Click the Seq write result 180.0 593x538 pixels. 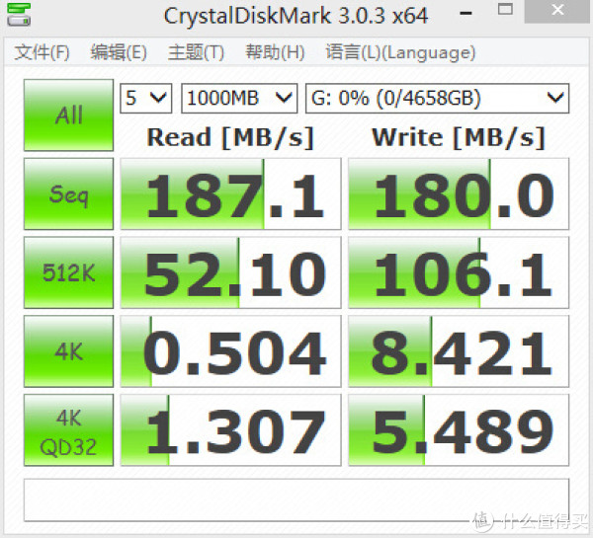[459, 193]
